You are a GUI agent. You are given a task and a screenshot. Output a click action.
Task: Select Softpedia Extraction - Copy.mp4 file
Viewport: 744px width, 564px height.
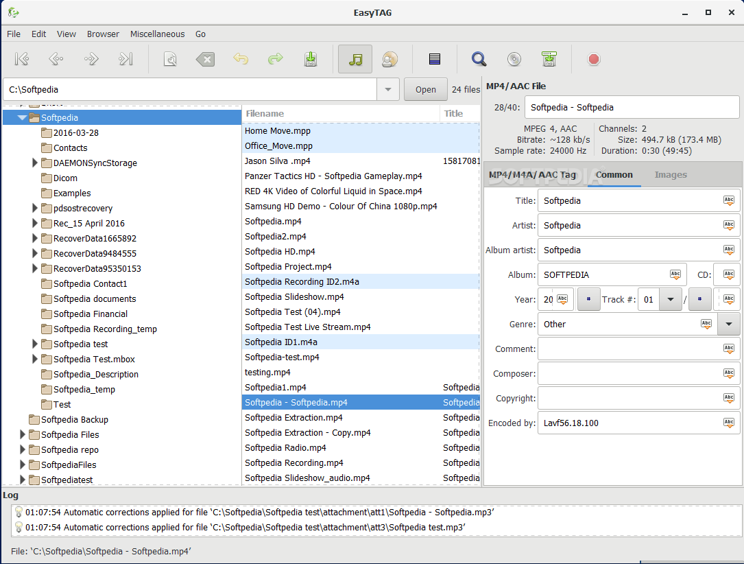tap(361, 432)
